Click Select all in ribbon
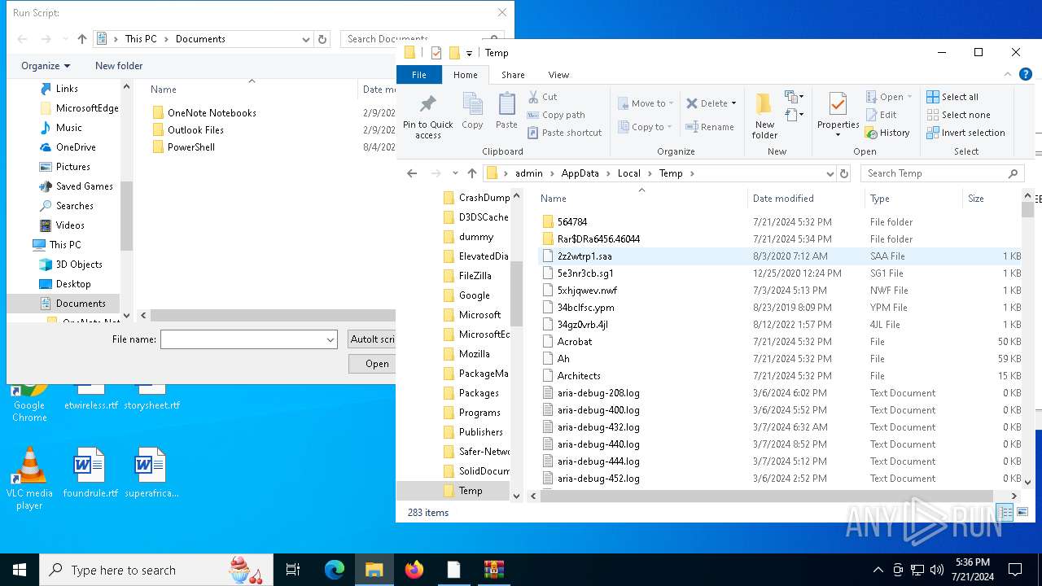The width and height of the screenshot is (1042, 586). coord(952,97)
